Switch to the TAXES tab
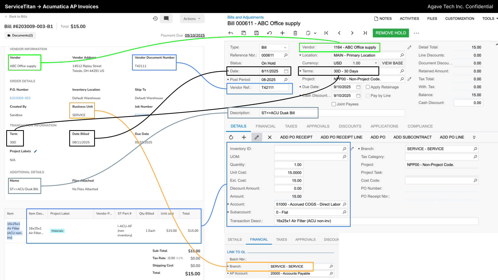The height and width of the screenshot is (280, 498). 291,126
